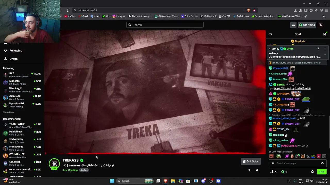Open the emoji picker in chat input
330x185 pixels.
(322, 163)
